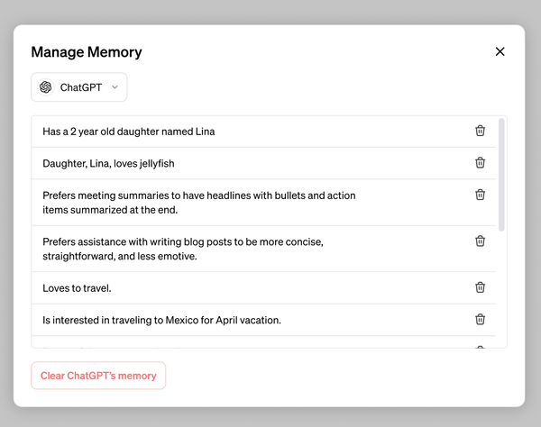This screenshot has width=541, height=427.
Task: Select the 'Loves to travel.' entry
Action: (x=77, y=288)
